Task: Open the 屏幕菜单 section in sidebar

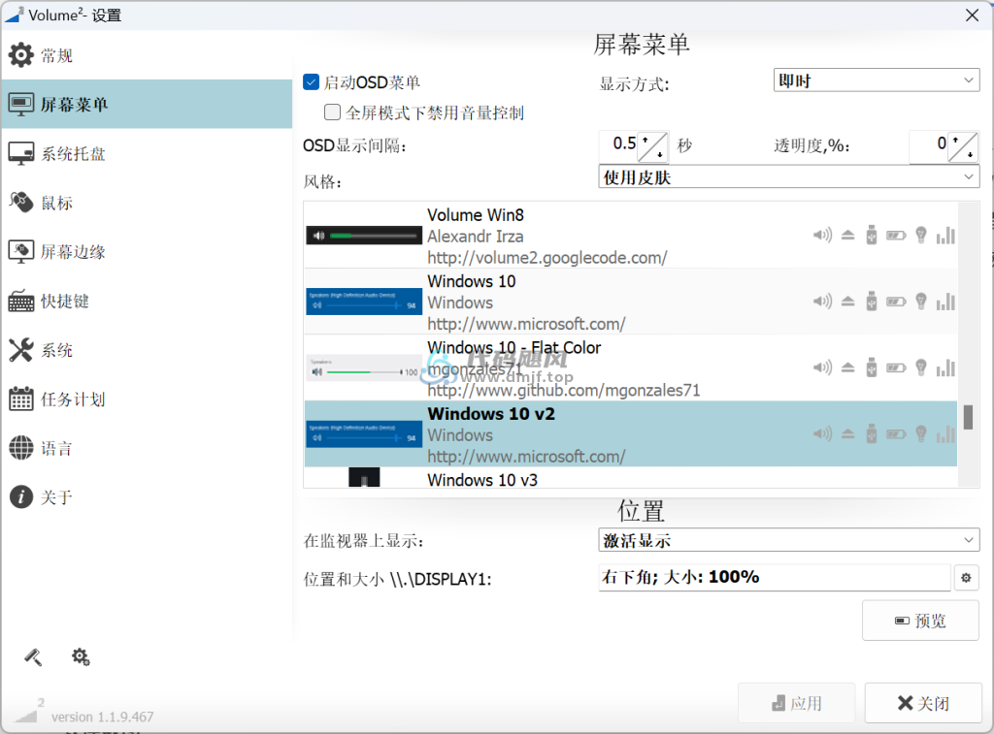Action: 147,104
